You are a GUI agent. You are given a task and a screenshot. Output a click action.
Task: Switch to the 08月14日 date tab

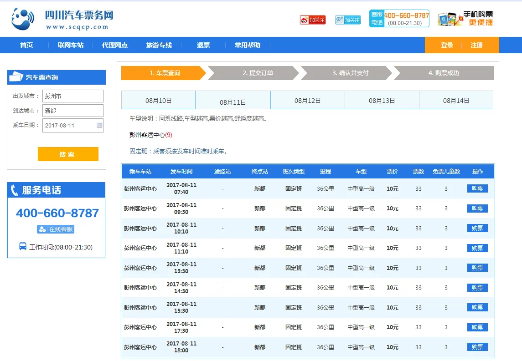point(456,100)
